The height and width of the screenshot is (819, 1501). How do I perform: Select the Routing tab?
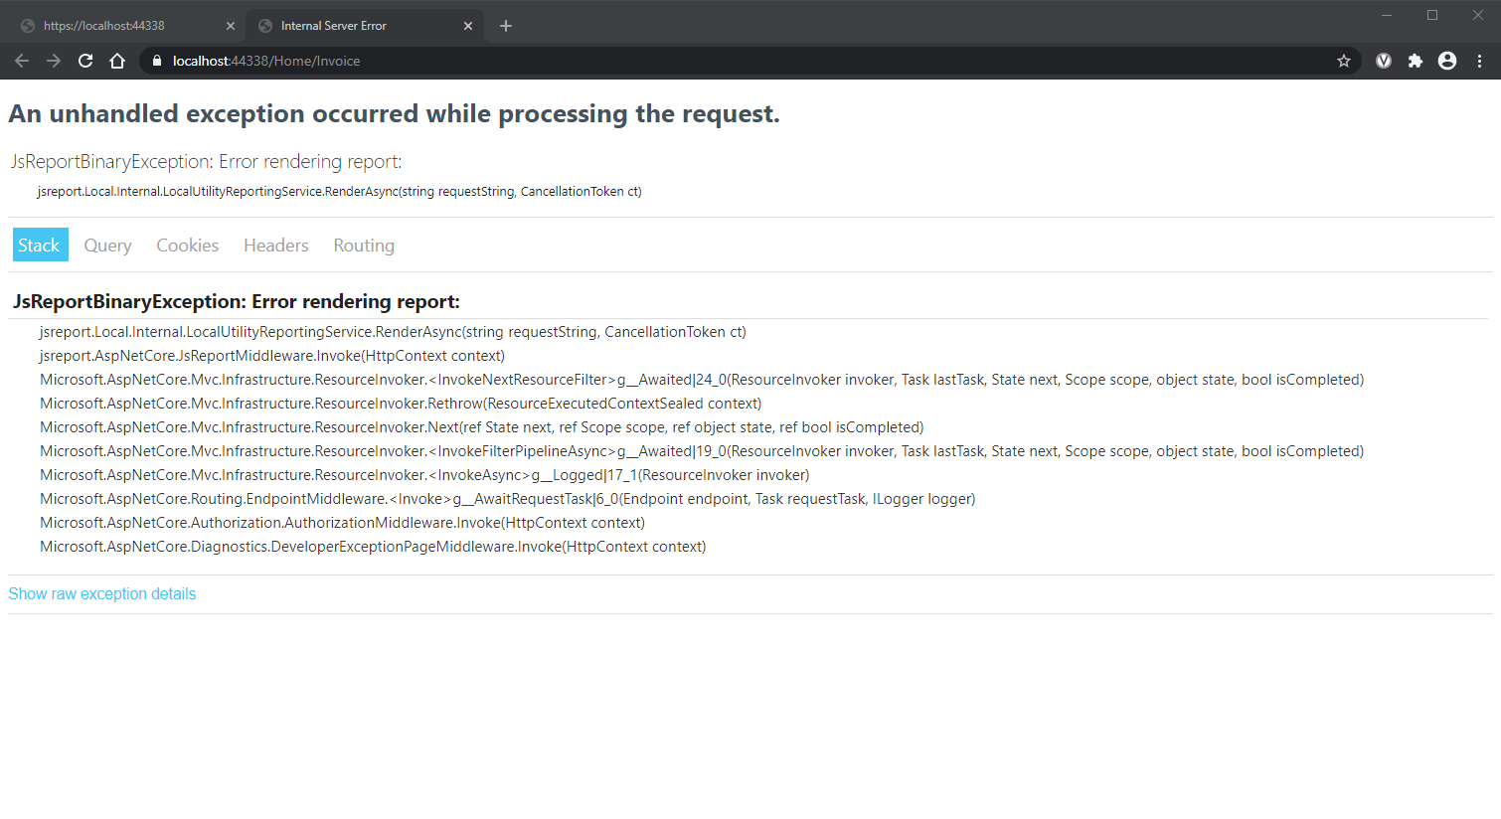363,245
